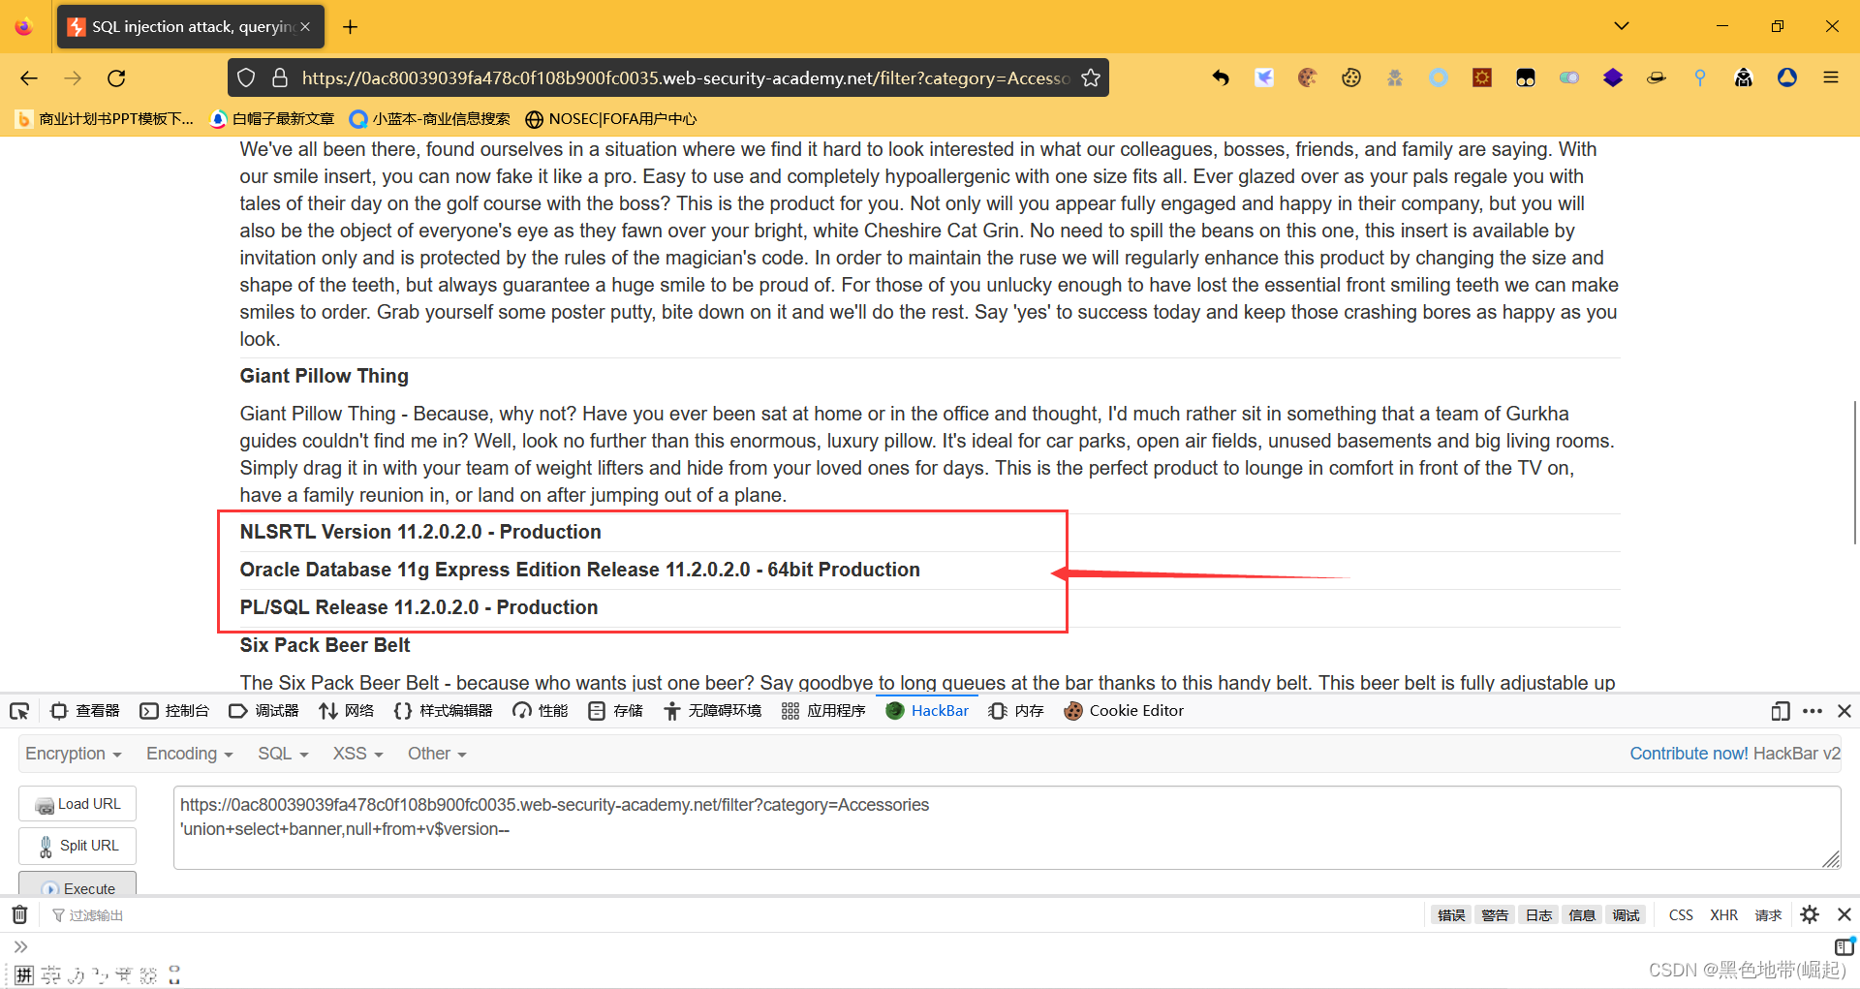Image resolution: width=1860 pixels, height=989 pixels.
Task: Clear the console output with trash icon
Action: point(19,915)
